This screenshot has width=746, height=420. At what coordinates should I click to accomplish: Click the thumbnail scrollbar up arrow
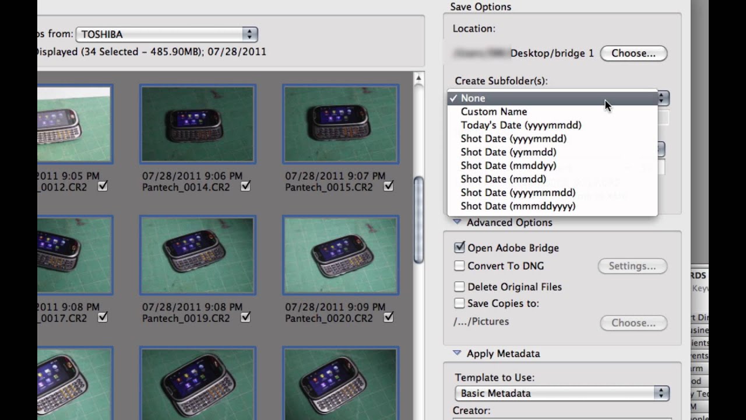[418, 78]
